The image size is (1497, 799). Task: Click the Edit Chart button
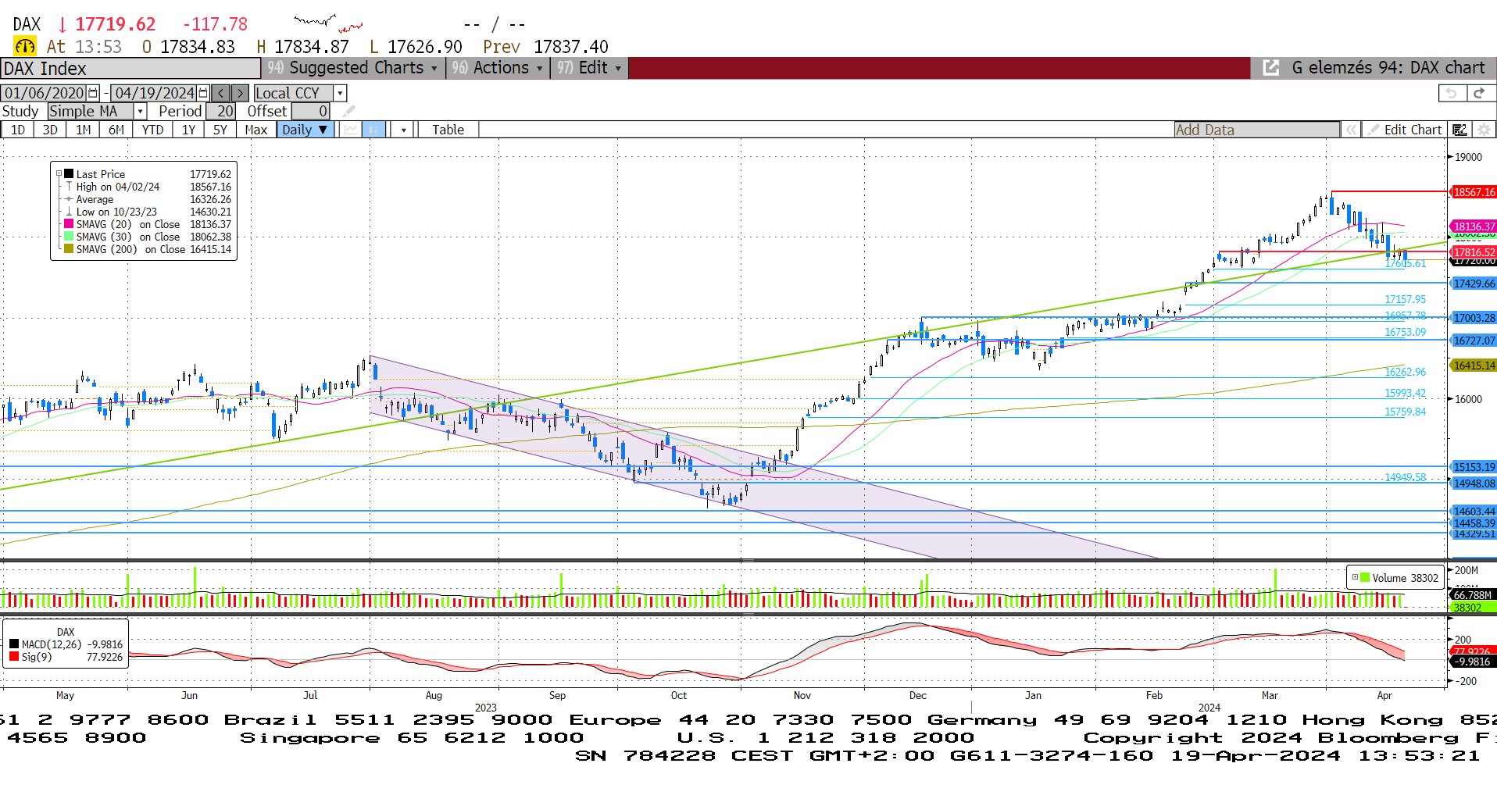click(x=1405, y=130)
